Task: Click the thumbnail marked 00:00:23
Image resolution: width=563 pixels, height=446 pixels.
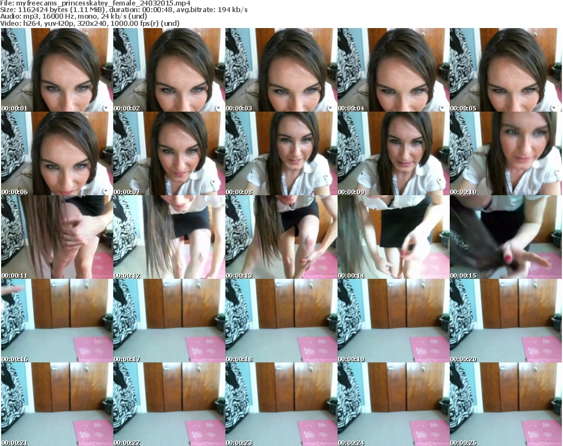Action: tap(281, 404)
